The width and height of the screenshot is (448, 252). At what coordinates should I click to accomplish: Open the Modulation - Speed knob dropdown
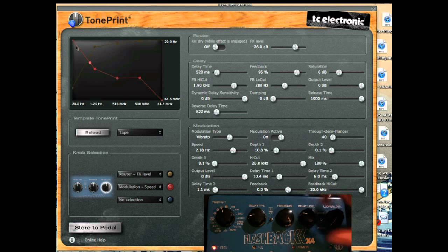[x=140, y=187]
